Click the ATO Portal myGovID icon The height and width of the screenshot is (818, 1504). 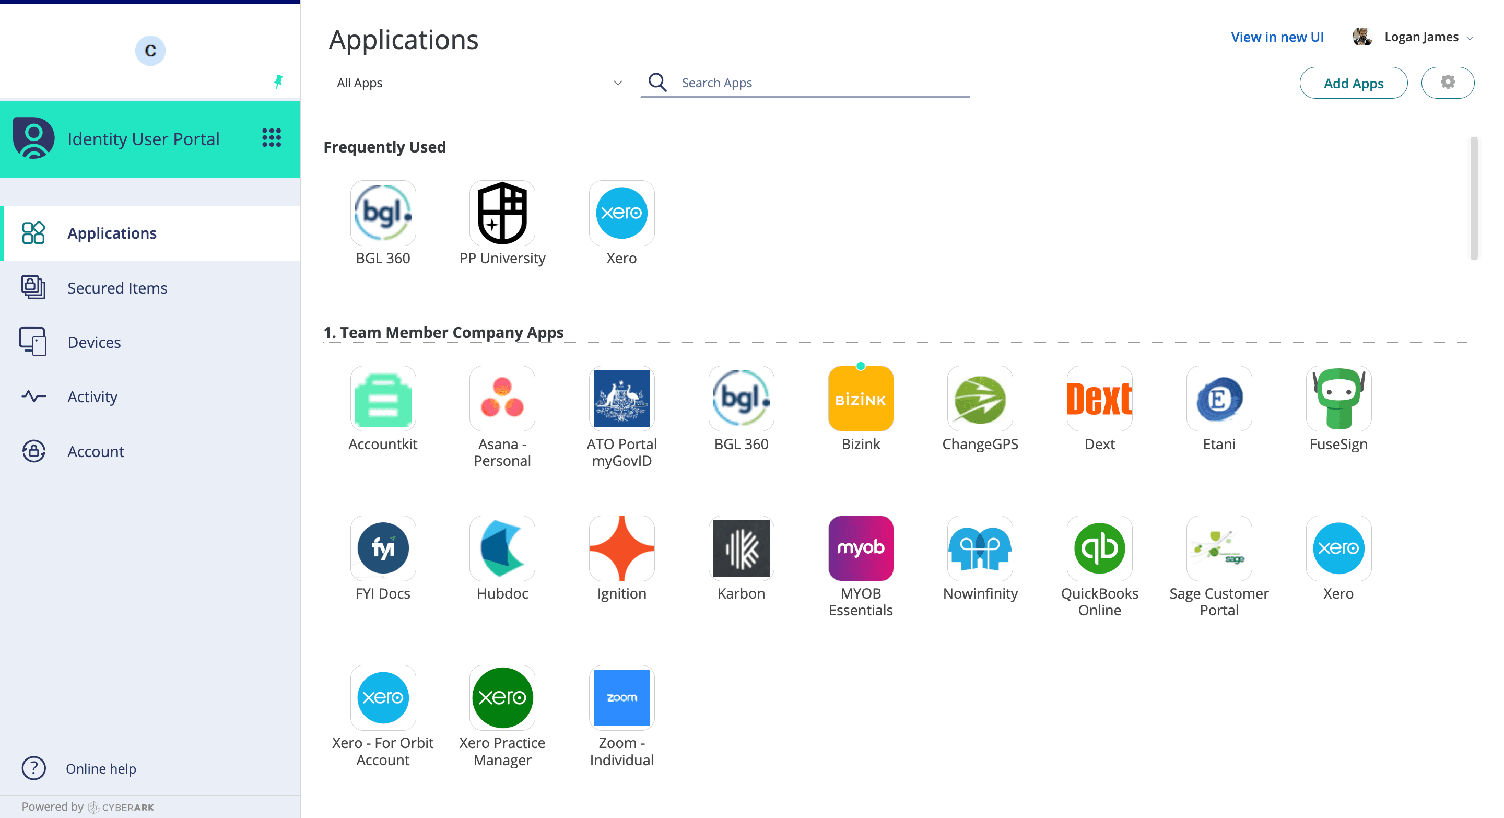[x=621, y=399]
